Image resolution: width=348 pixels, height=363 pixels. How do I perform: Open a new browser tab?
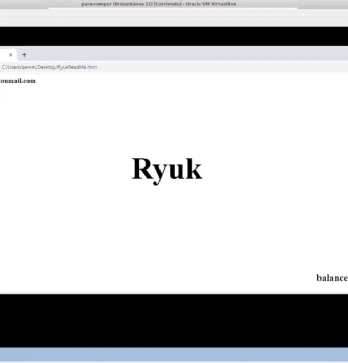coord(24,55)
